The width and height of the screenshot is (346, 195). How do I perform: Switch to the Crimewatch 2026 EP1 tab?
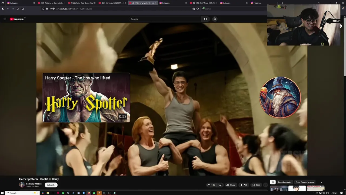tap(112, 3)
